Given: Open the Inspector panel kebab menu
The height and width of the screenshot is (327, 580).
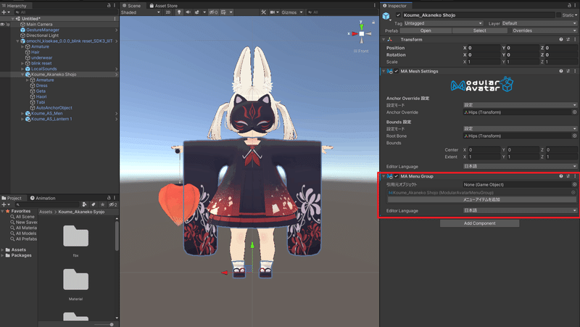Looking at the screenshot, I should click(575, 6).
